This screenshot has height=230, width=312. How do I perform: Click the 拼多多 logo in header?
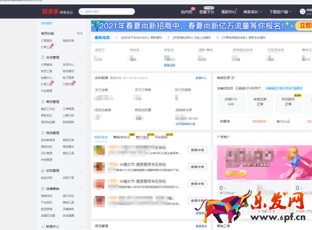click(51, 12)
